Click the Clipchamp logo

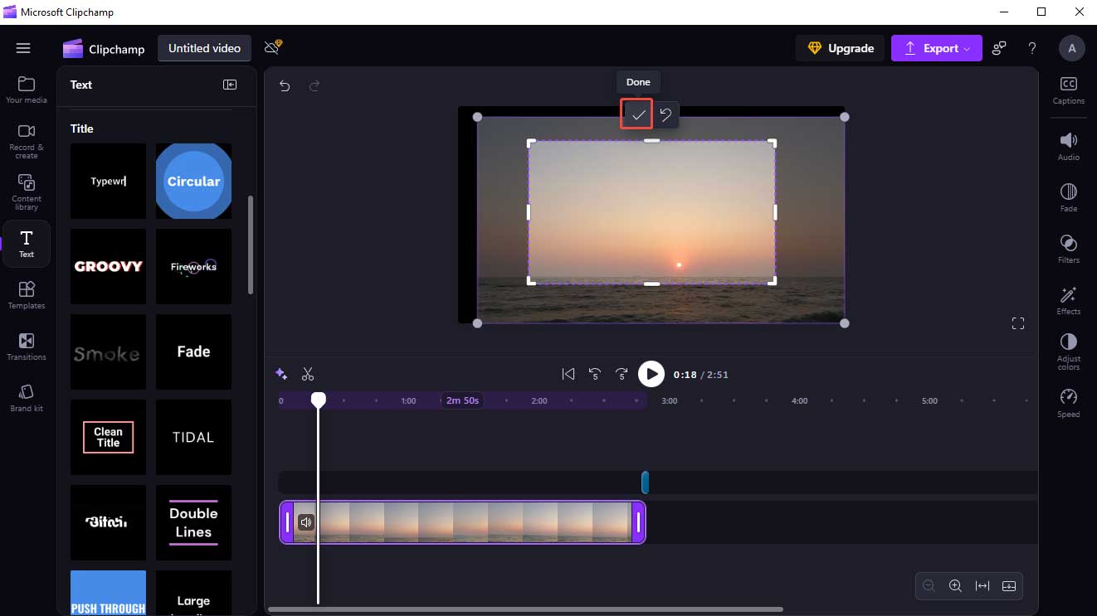click(104, 49)
